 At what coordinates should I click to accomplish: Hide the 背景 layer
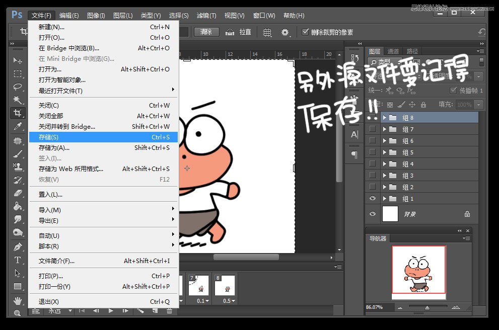[x=372, y=214]
